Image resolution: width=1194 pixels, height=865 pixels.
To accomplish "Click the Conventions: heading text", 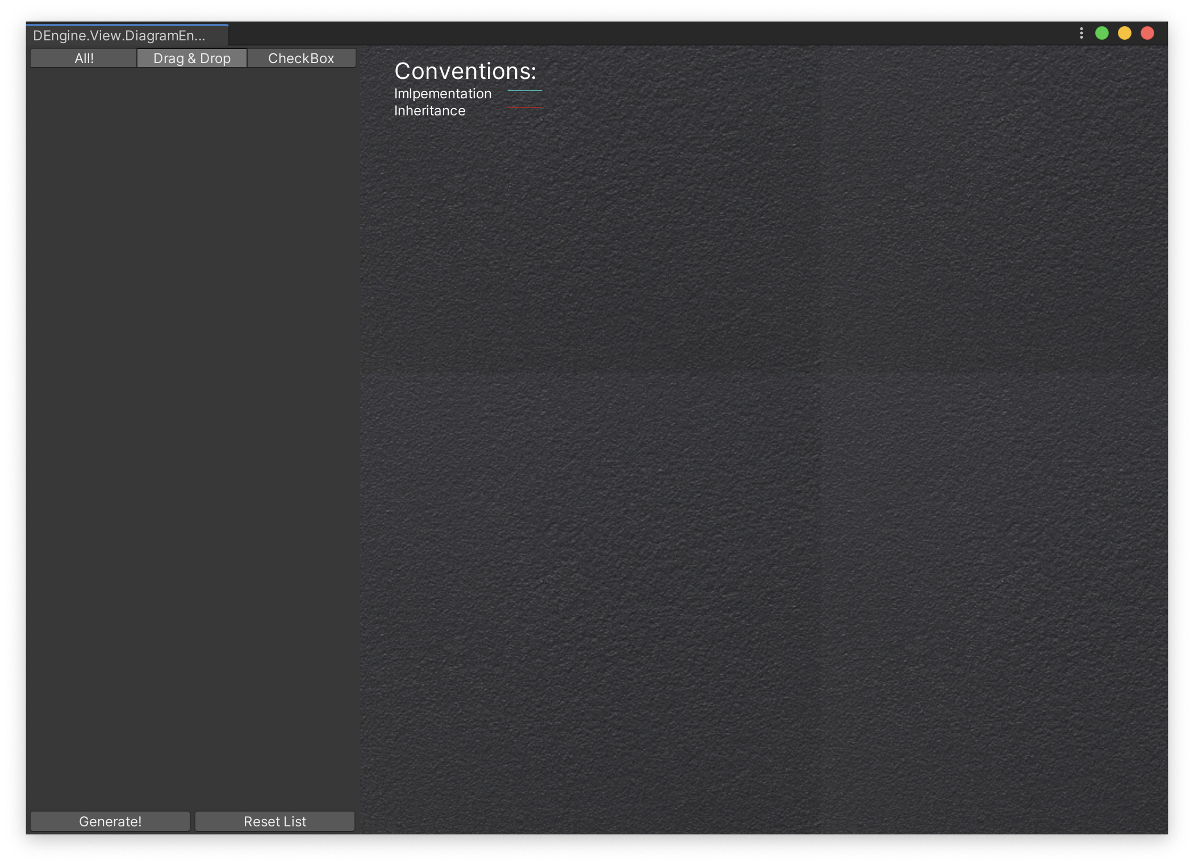I will pos(465,72).
